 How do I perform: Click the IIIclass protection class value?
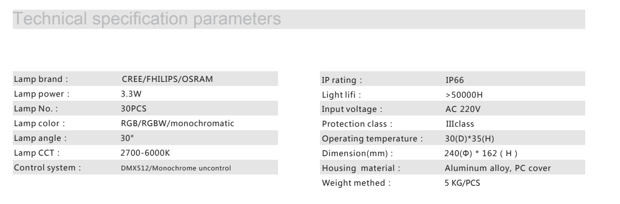pyautogui.click(x=461, y=124)
